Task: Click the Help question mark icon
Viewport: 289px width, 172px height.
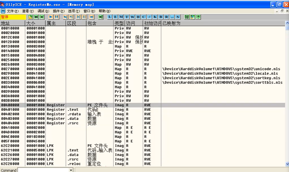Action: pyautogui.click(x=198, y=17)
